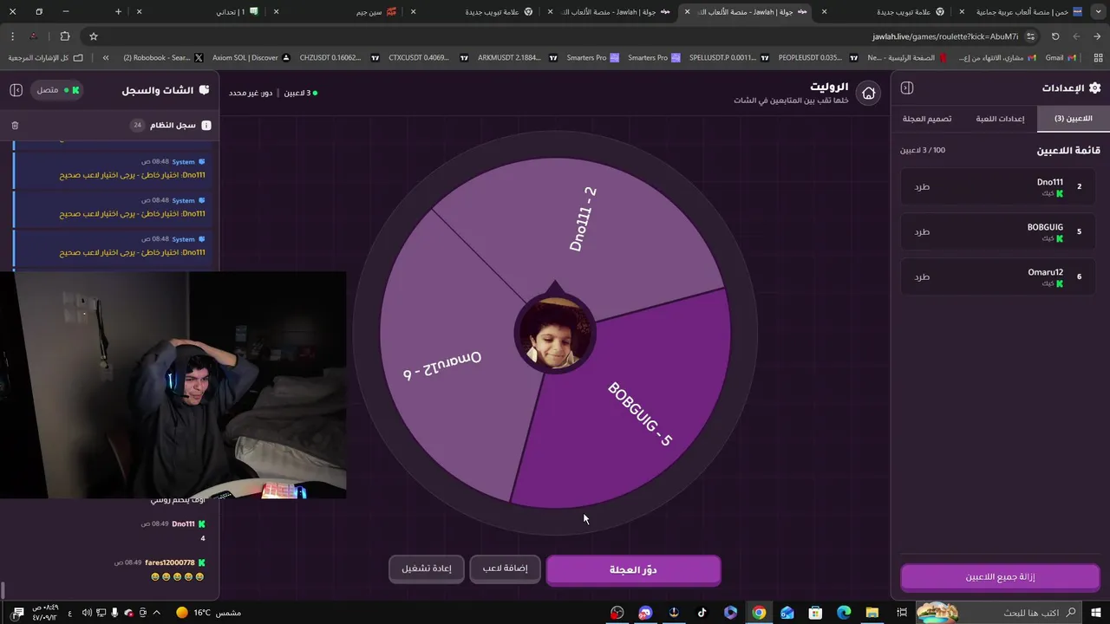The width and height of the screenshot is (1110, 624).
Task: Open Windows Start menu
Action: coord(1097,613)
